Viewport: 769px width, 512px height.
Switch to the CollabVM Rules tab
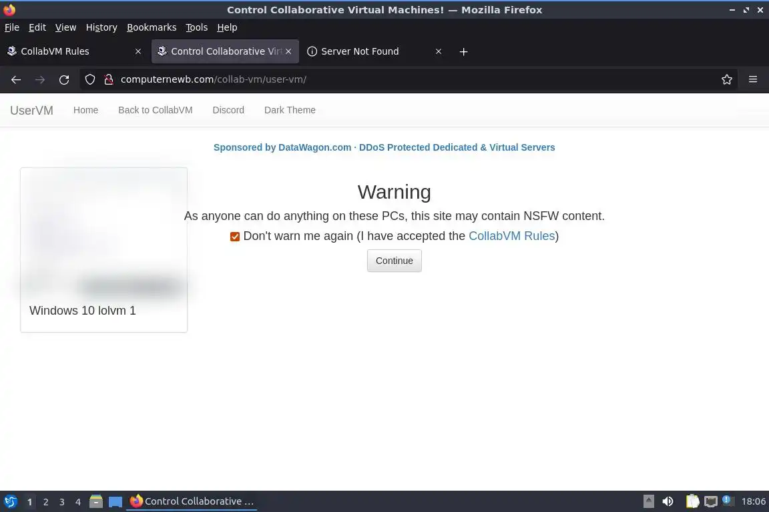pos(75,51)
